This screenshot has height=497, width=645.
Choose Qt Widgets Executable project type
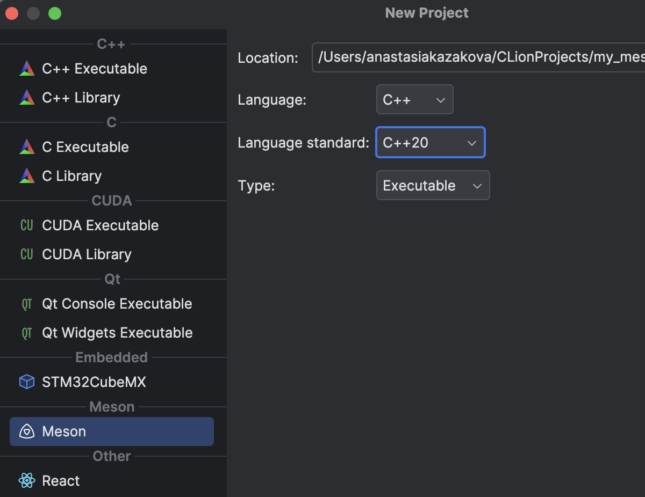[117, 333]
